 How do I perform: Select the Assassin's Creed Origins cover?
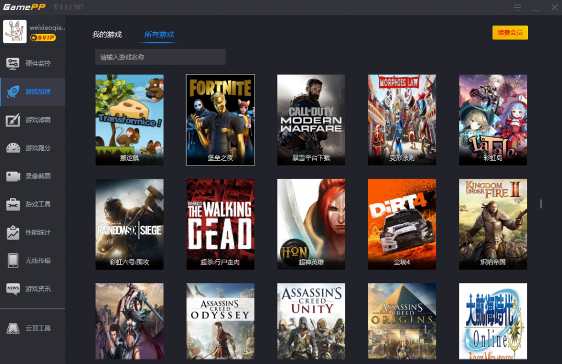tap(402, 321)
